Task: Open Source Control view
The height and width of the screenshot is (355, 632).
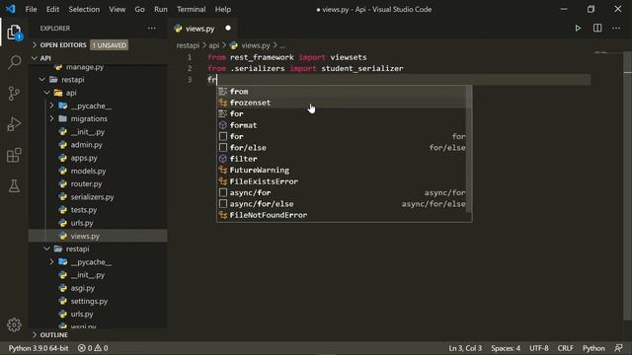Action: point(14,94)
